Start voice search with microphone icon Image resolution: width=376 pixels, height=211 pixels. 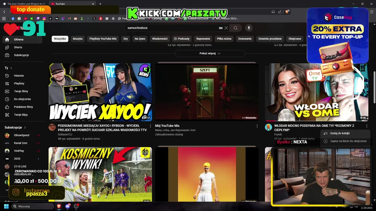(x=249, y=28)
